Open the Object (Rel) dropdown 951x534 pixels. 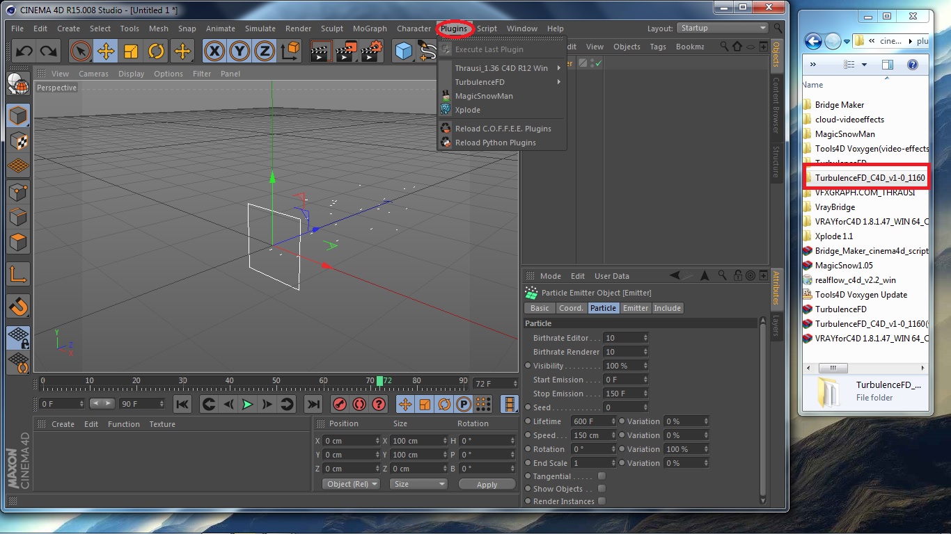[x=352, y=484]
